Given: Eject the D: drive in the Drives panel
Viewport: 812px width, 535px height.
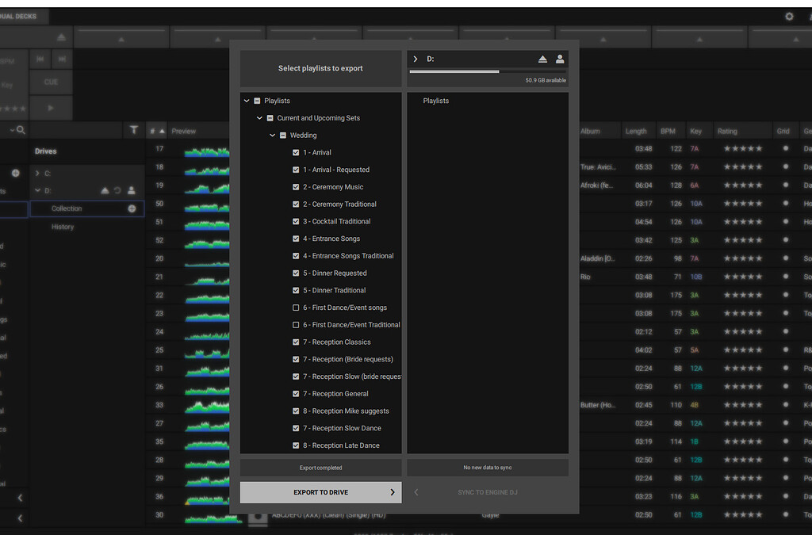Looking at the screenshot, I should coord(105,190).
